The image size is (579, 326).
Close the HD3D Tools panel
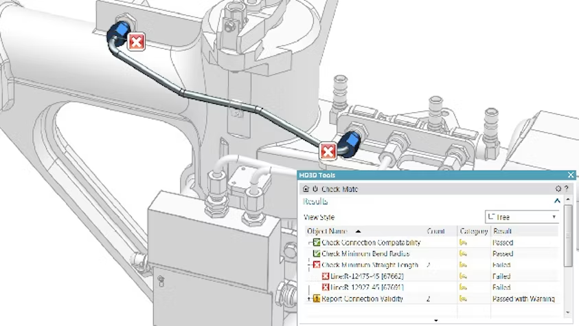[571, 175]
